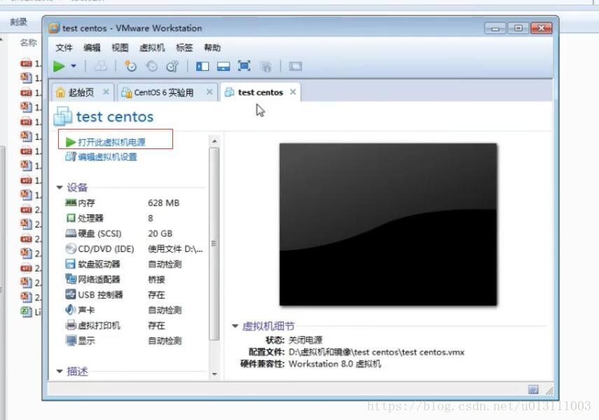Open the 编辑 menu
This screenshot has width=599, height=420.
(92, 48)
